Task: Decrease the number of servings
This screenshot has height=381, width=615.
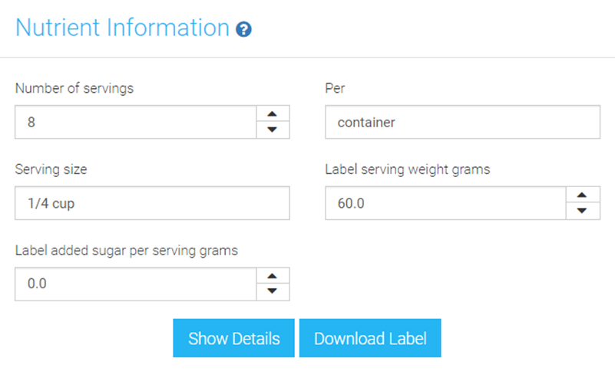Action: (x=272, y=130)
